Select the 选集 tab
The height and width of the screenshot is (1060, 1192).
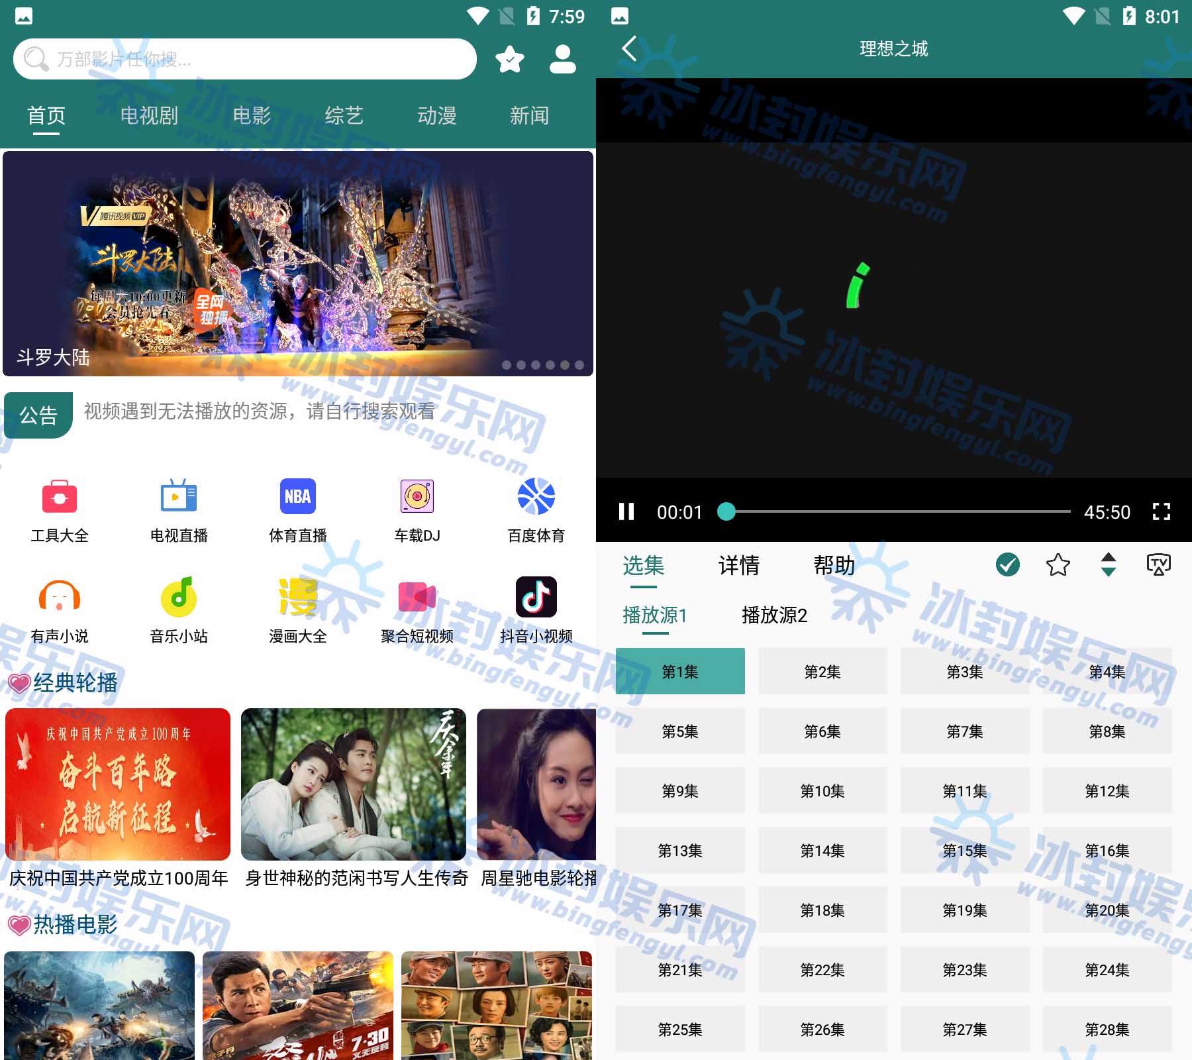point(644,565)
